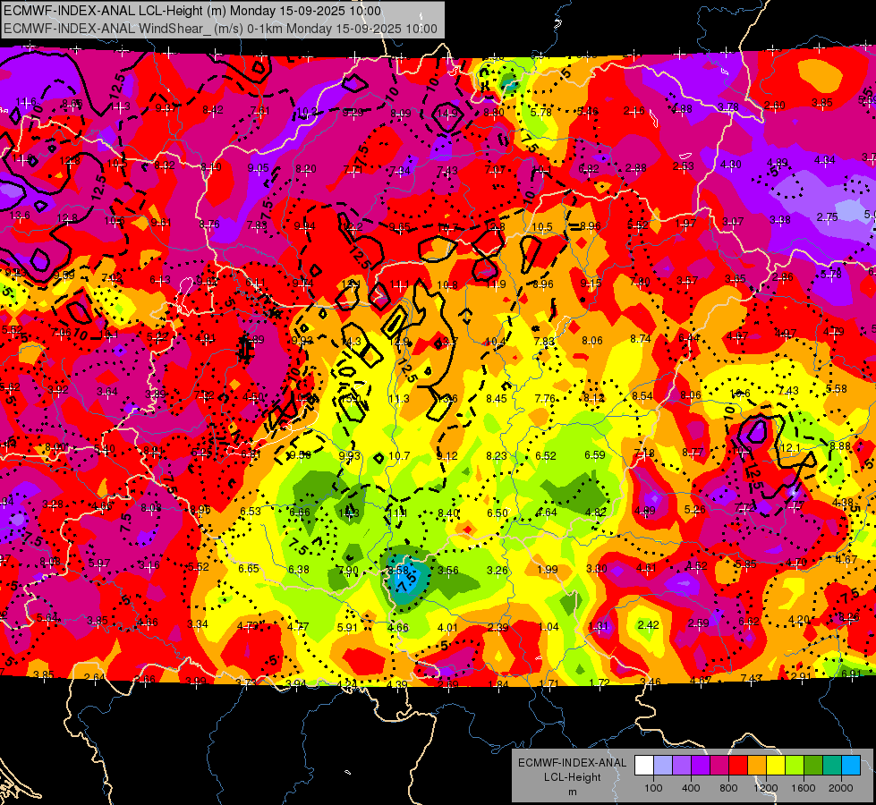The height and width of the screenshot is (805, 876).
Task: Click the legend LCL-Height label
Action: point(572,777)
